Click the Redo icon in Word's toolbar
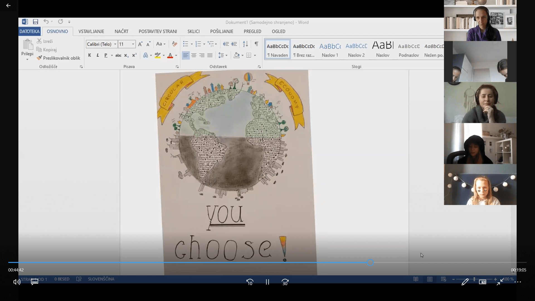This screenshot has height=301, width=535. (60, 21)
